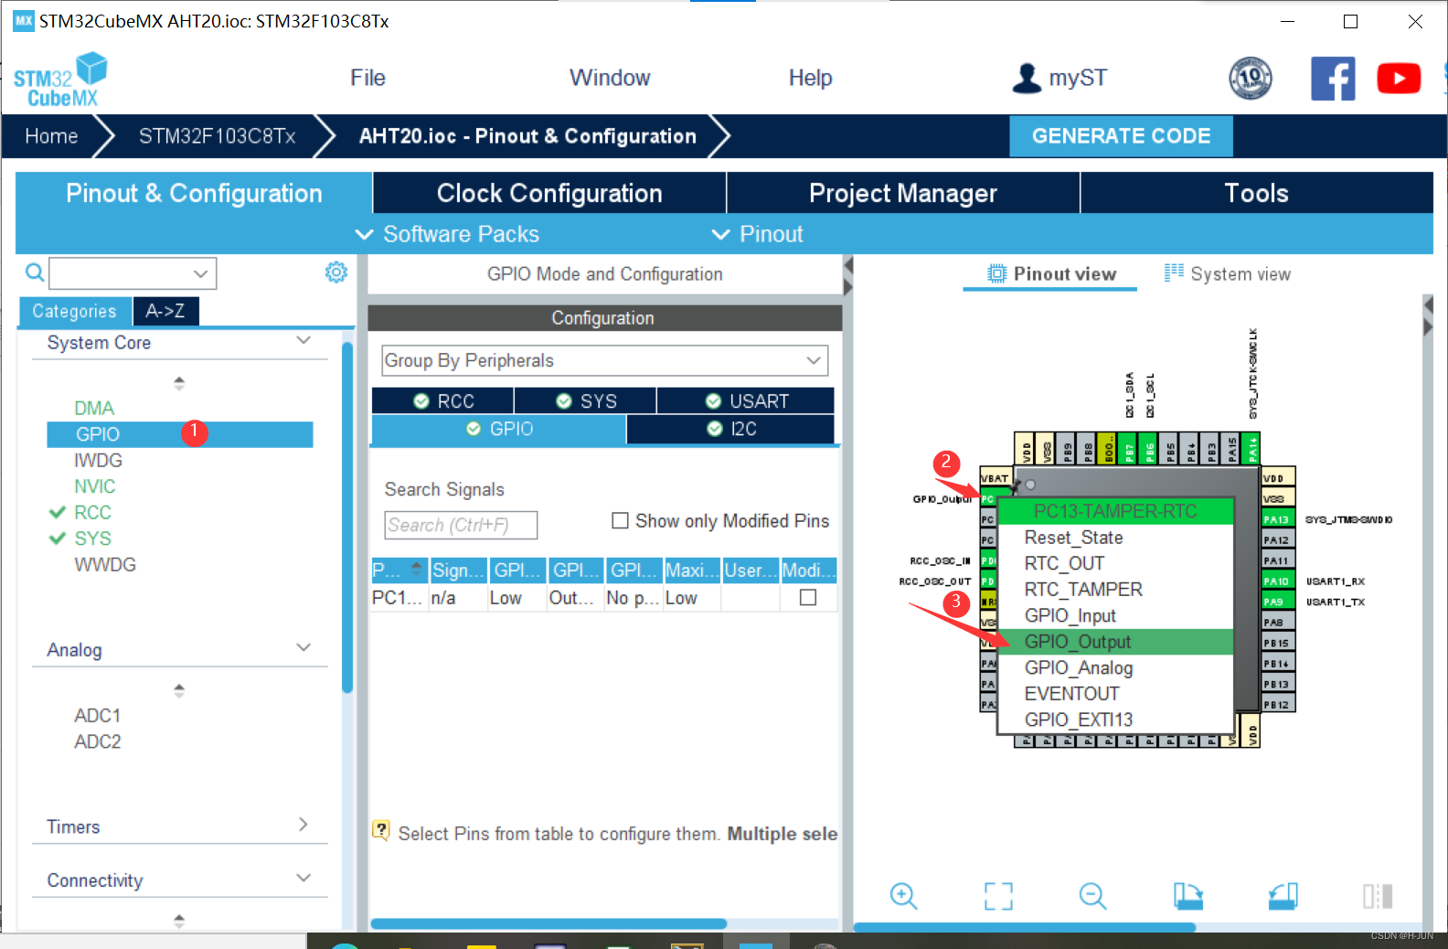Fit the chip to the view

(x=998, y=896)
